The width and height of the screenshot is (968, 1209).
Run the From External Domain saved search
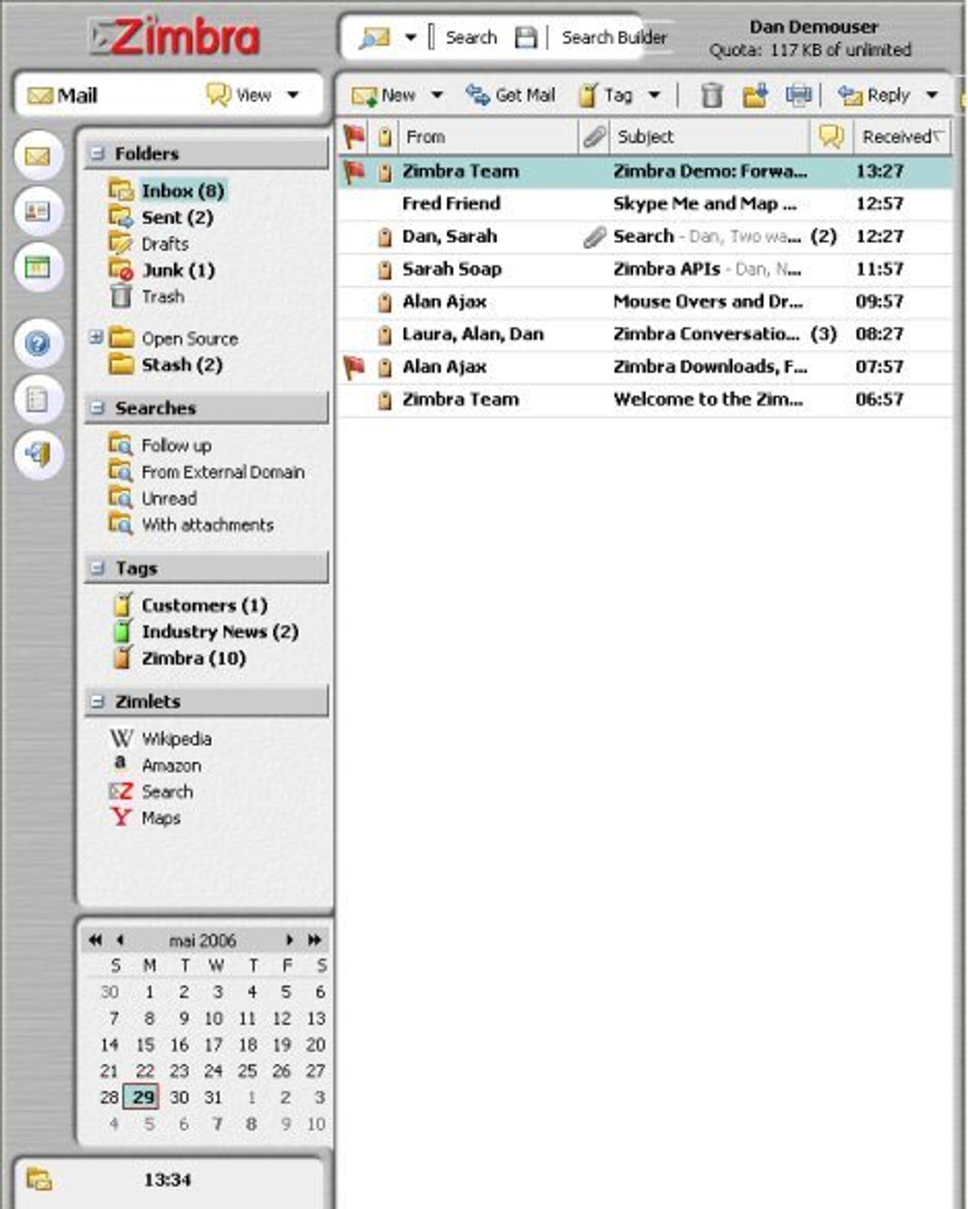pyautogui.click(x=207, y=472)
